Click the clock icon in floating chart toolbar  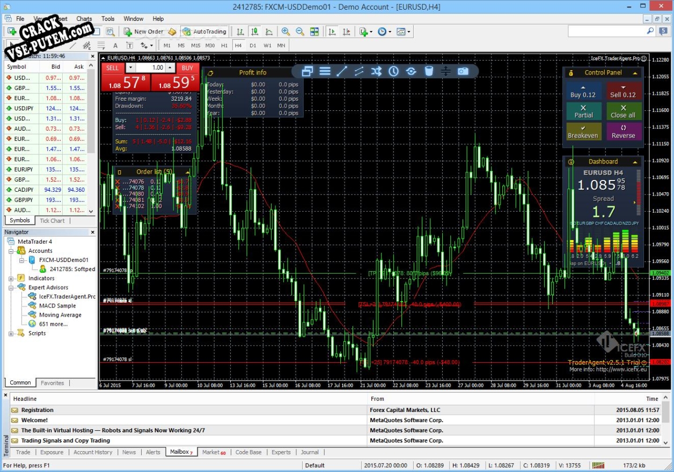393,71
